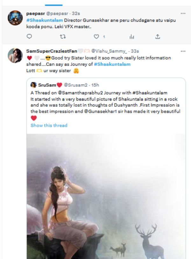191x259 pixels.
Task: Share paepasr's tweet
Action: (x=157, y=37)
